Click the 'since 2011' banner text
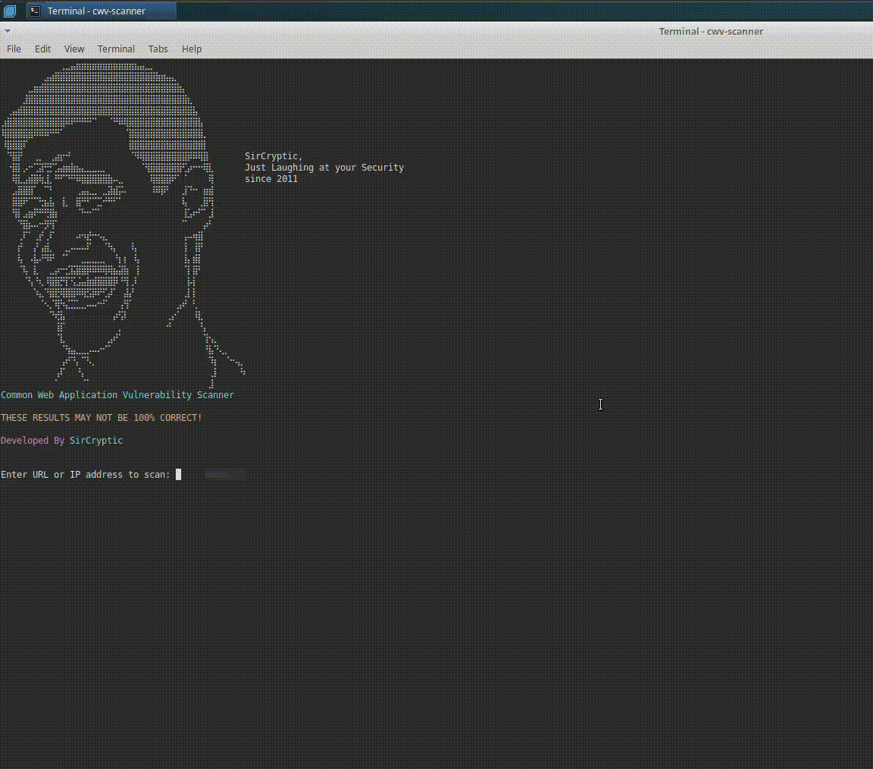873x769 pixels. coord(271,179)
